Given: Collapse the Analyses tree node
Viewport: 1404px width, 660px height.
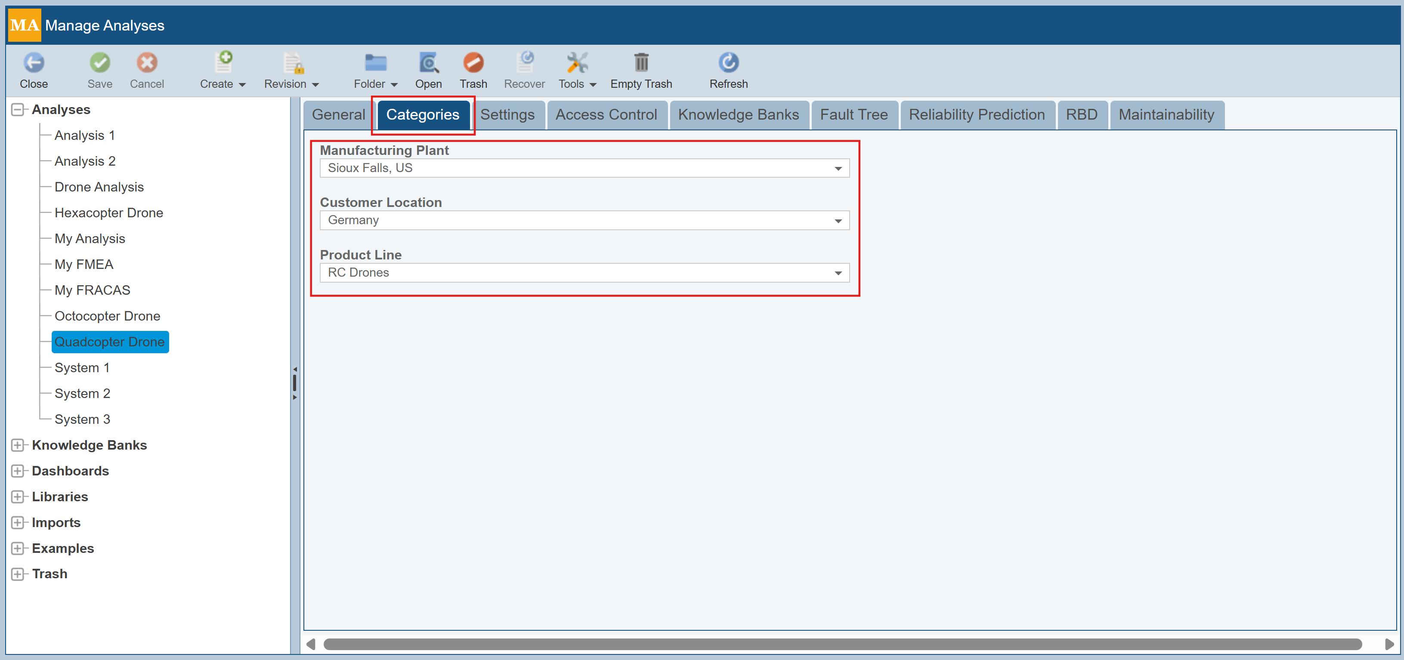Looking at the screenshot, I should pyautogui.click(x=18, y=110).
